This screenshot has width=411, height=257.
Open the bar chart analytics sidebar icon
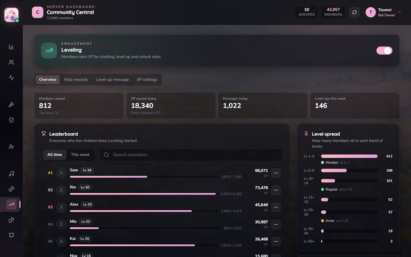[11, 47]
